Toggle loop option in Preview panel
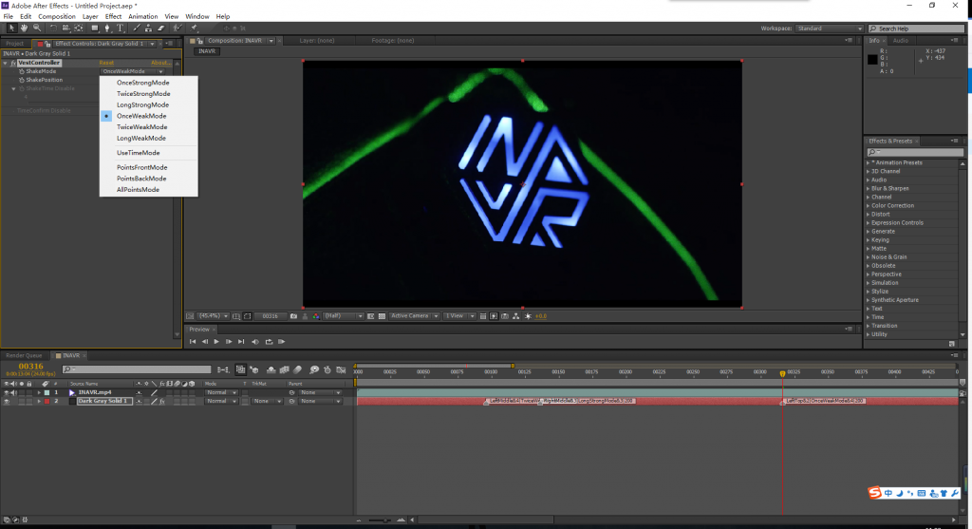This screenshot has width=972, height=529. point(269,342)
